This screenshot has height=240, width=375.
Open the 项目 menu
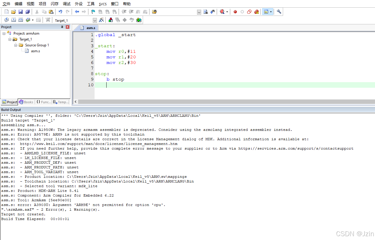click(43, 4)
